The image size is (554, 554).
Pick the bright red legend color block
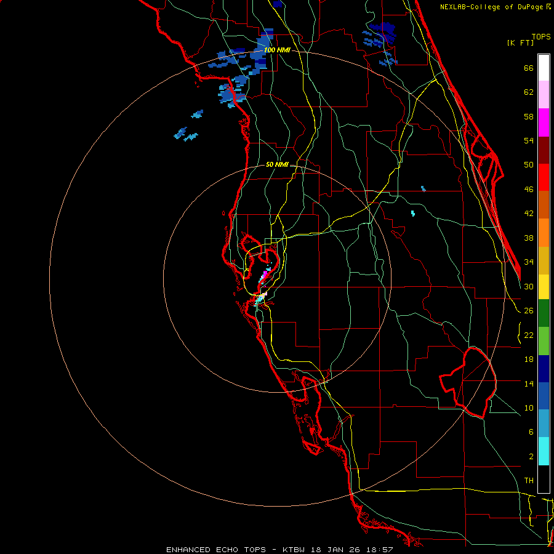click(544, 177)
